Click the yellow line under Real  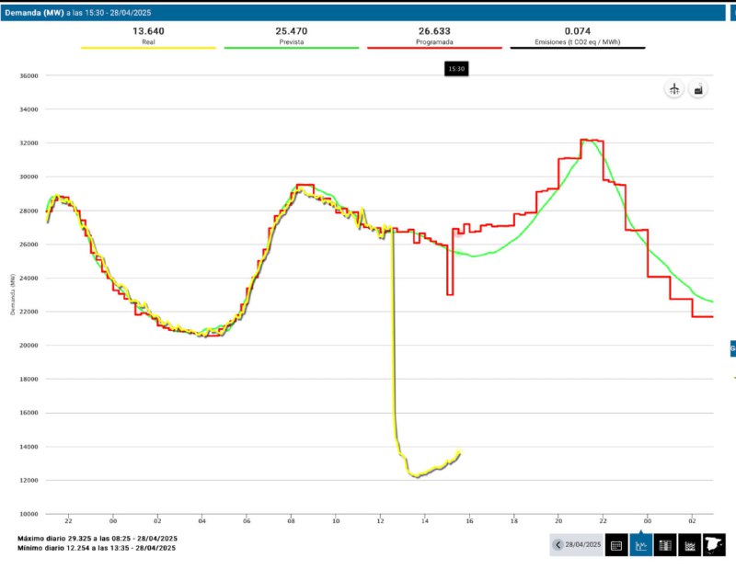click(148, 48)
